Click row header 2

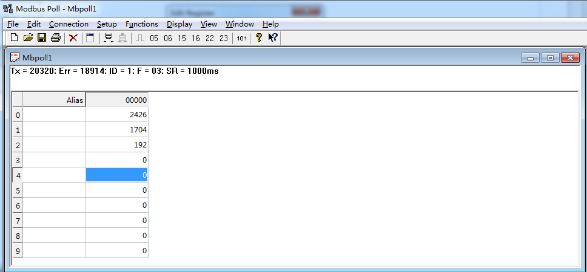[18, 145]
